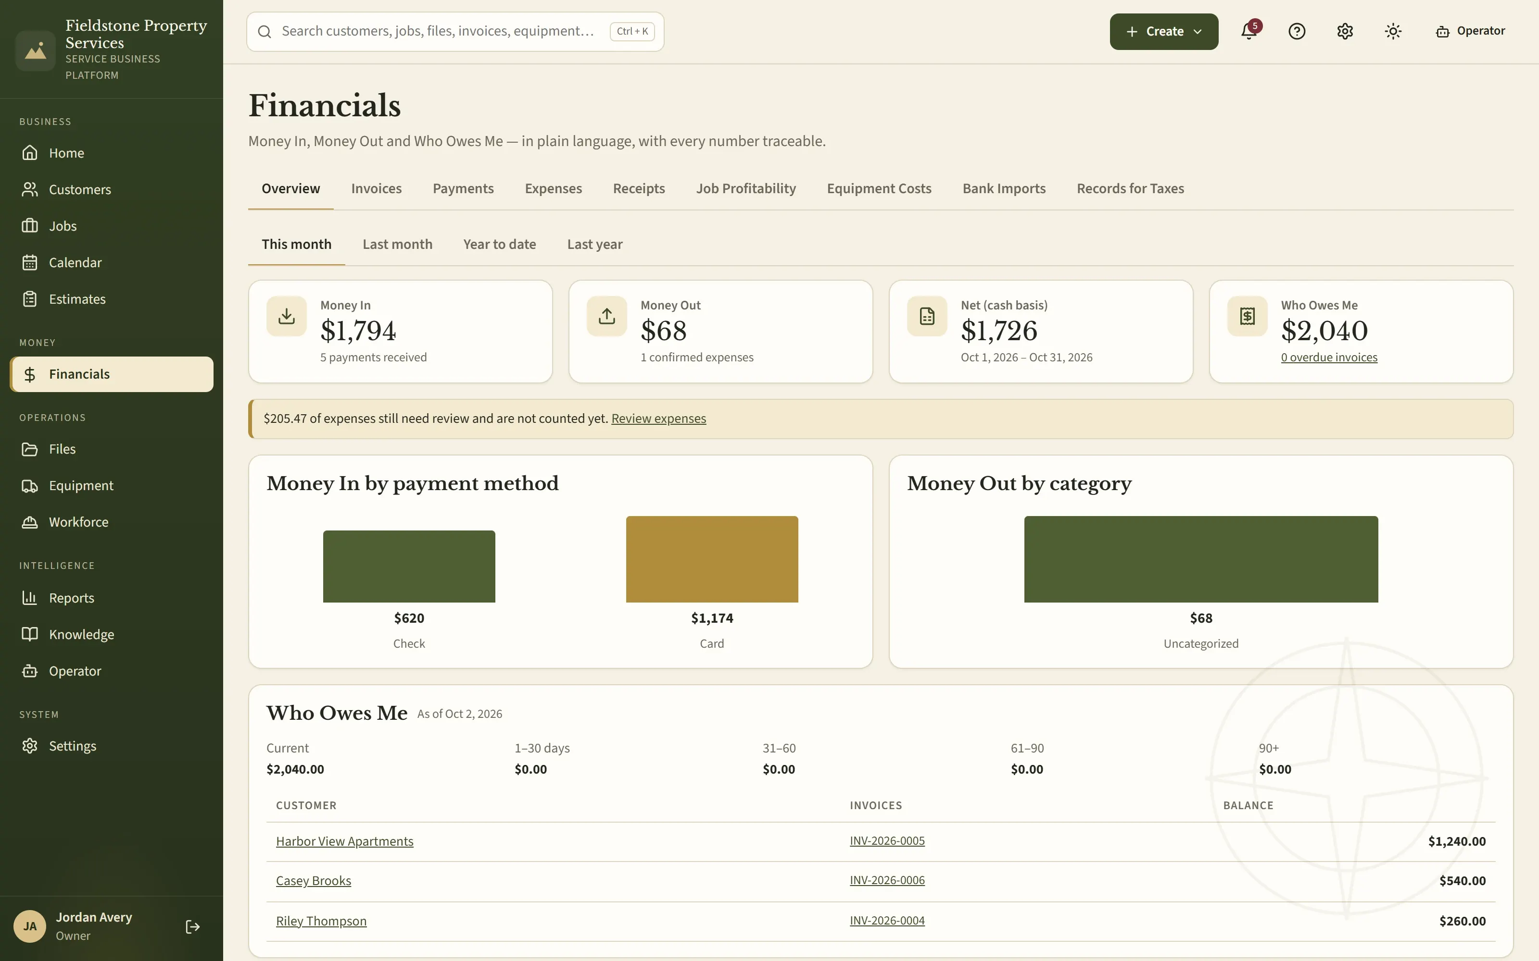This screenshot has width=1539, height=961.
Task: Select Financials in sidebar
Action: (111, 374)
